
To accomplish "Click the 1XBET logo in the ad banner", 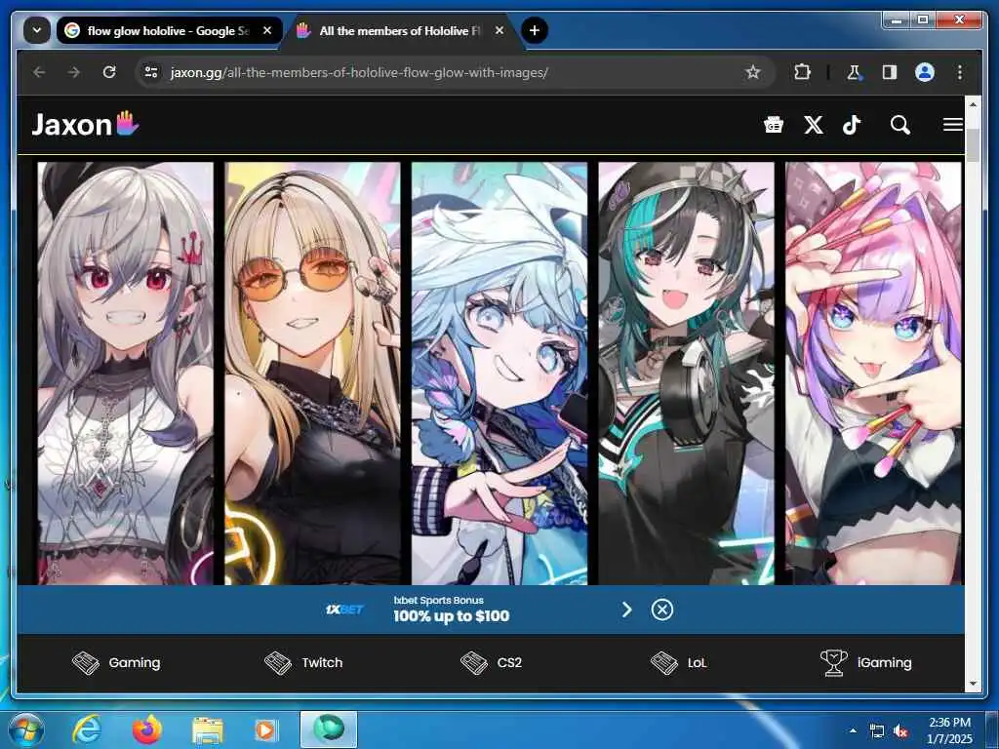I will coord(344,610).
